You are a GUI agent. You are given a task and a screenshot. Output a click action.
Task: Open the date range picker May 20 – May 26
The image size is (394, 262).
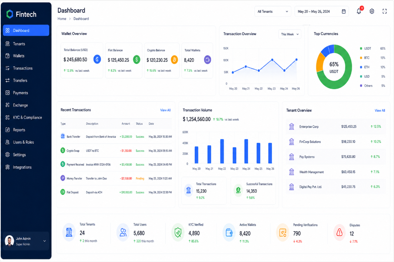point(322,11)
